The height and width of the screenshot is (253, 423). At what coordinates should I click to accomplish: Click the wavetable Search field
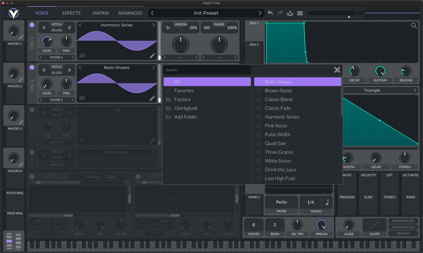point(207,70)
